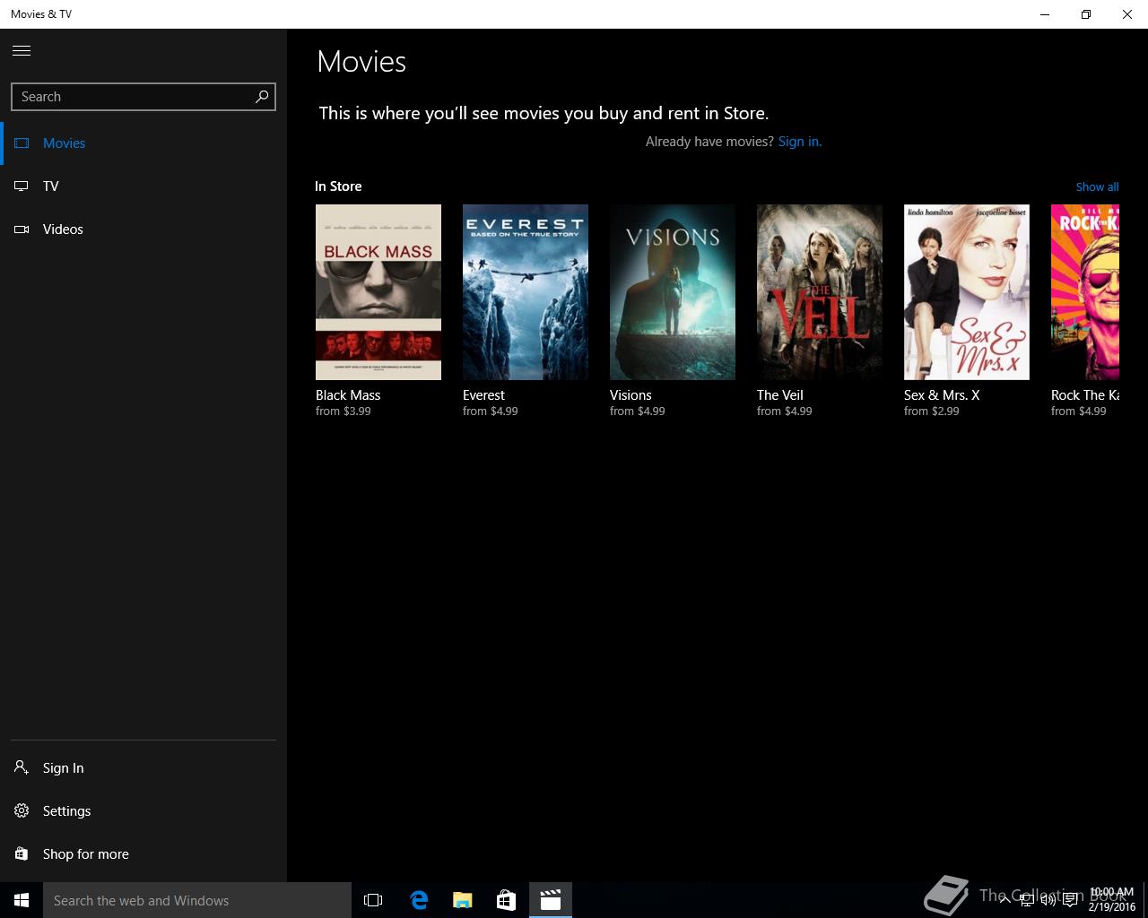Click the search magnifier icon
The image size is (1148, 918).
click(x=262, y=97)
